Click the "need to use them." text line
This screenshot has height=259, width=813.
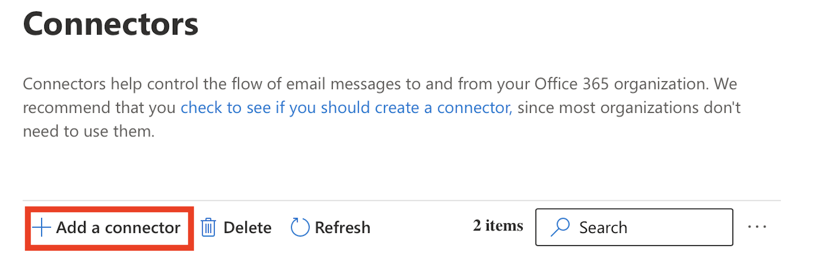point(89,132)
